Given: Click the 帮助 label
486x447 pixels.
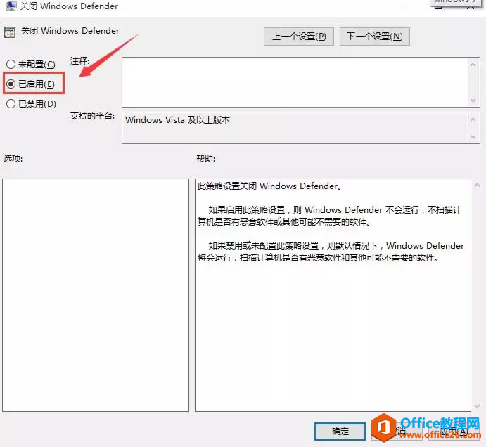Looking at the screenshot, I should [206, 159].
